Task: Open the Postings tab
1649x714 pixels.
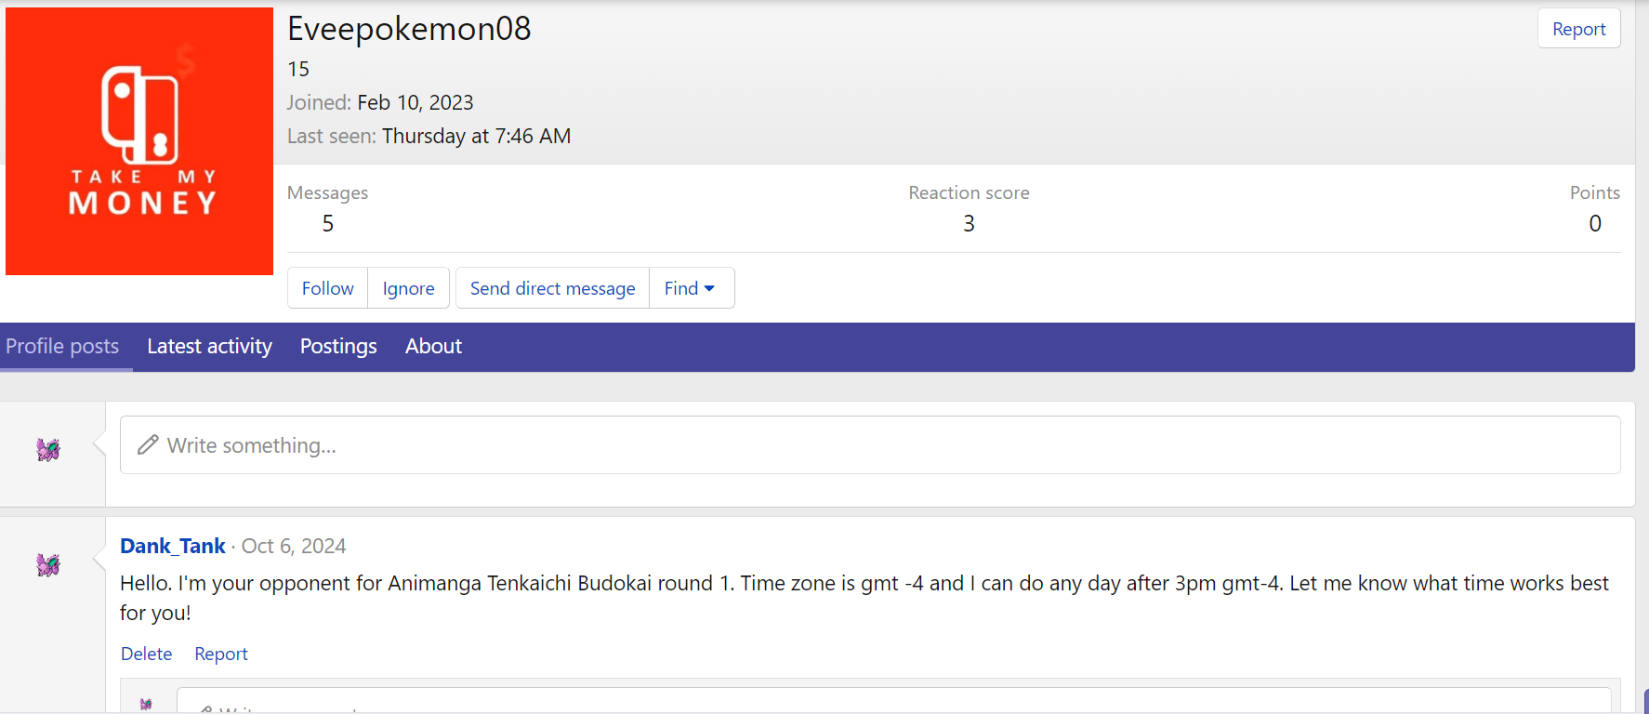Action: [x=338, y=347]
